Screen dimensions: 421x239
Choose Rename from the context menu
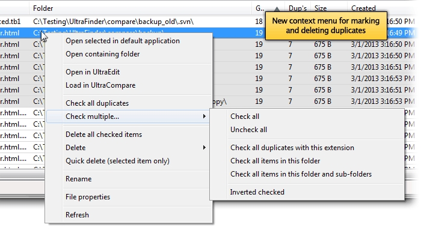pyautogui.click(x=78, y=179)
